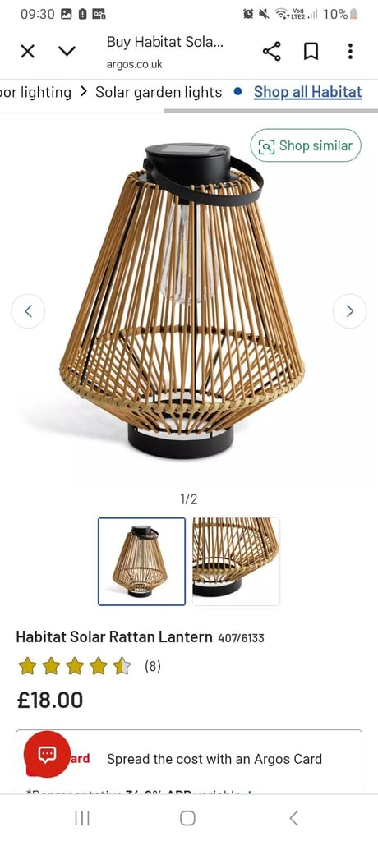Bookmark this page with the bookmark icon
The image size is (378, 841).
[311, 52]
